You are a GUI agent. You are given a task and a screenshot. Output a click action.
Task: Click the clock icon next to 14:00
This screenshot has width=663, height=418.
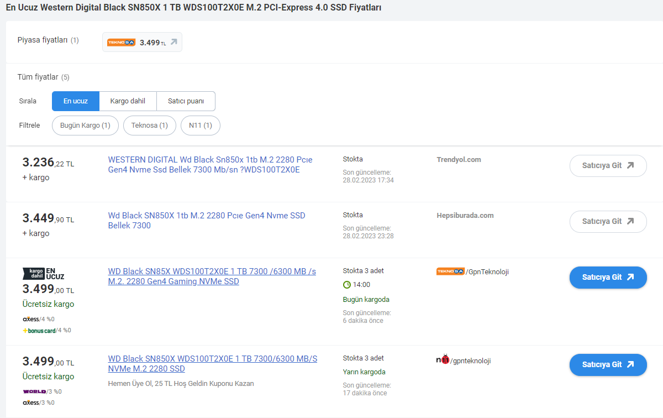click(347, 285)
